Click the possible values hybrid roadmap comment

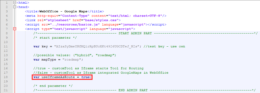75,55
